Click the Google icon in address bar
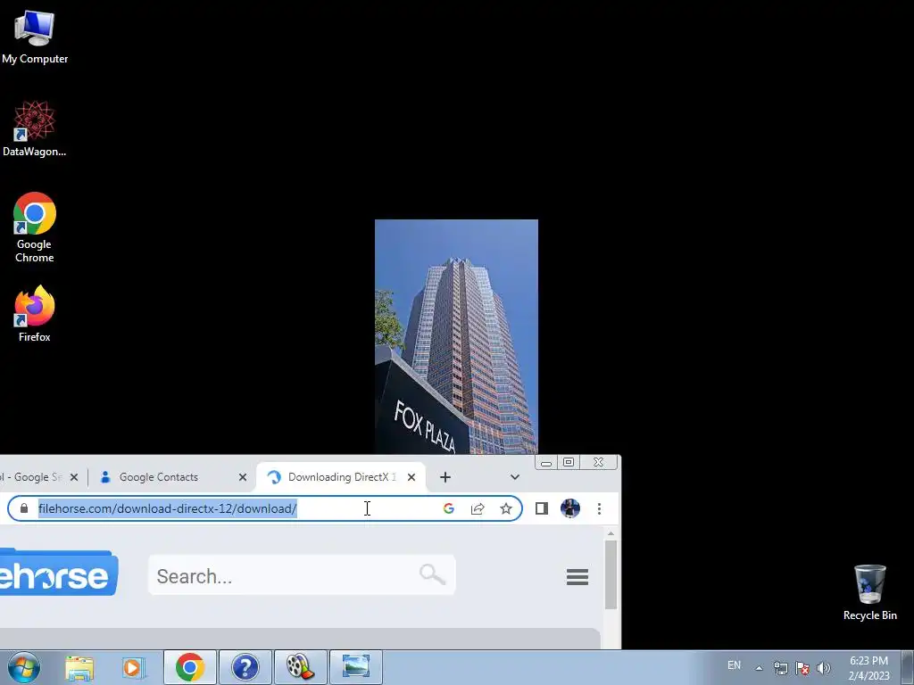 [x=449, y=508]
